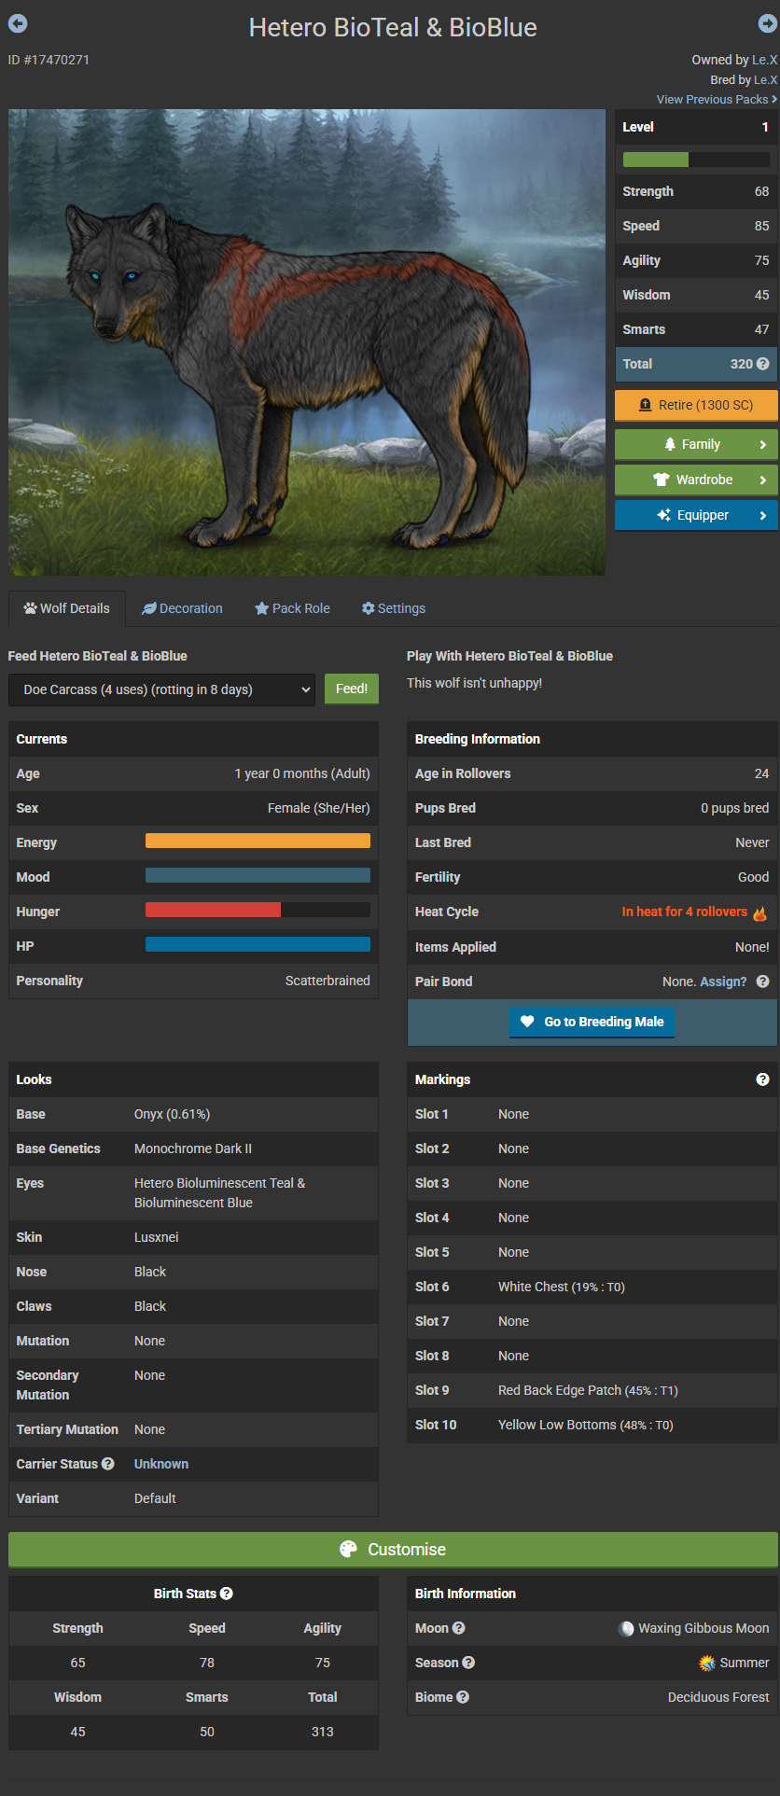Click the Hetero BioTeal & BioBlue title
Viewport: 780px width, 1796px height.
click(x=393, y=27)
